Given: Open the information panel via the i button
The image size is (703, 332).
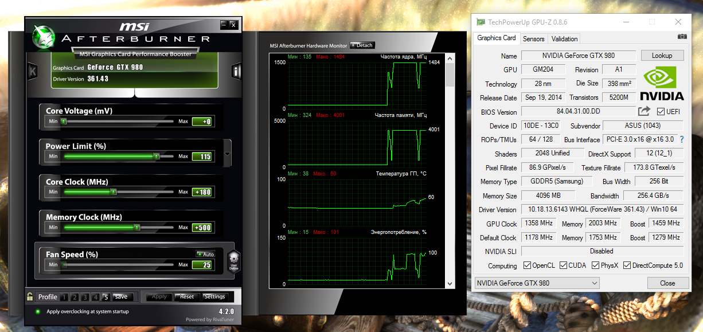Looking at the screenshot, I should pyautogui.click(x=236, y=71).
